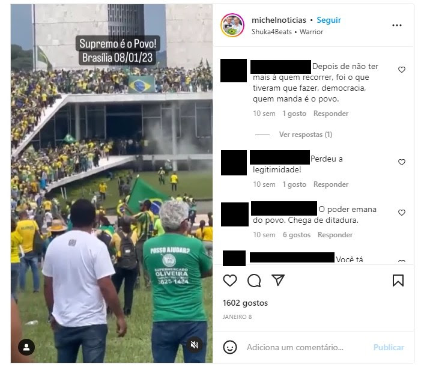
Task: Unmute the video using speaker icon
Action: click(195, 345)
